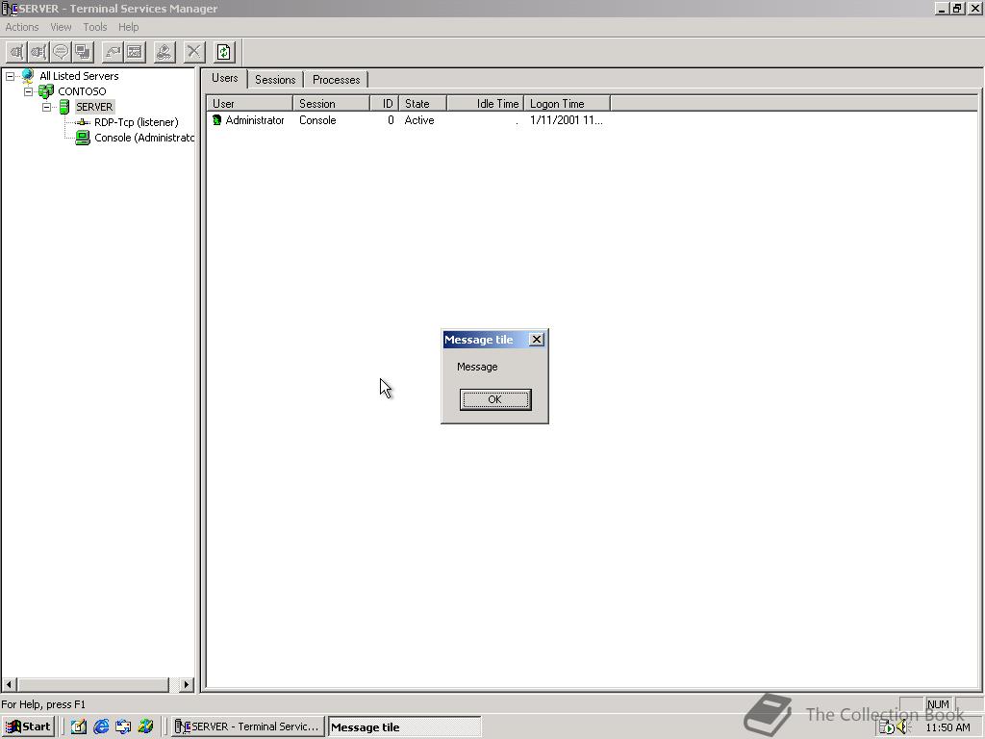
Task: Click the green server icon next to SERVER
Action: click(64, 107)
